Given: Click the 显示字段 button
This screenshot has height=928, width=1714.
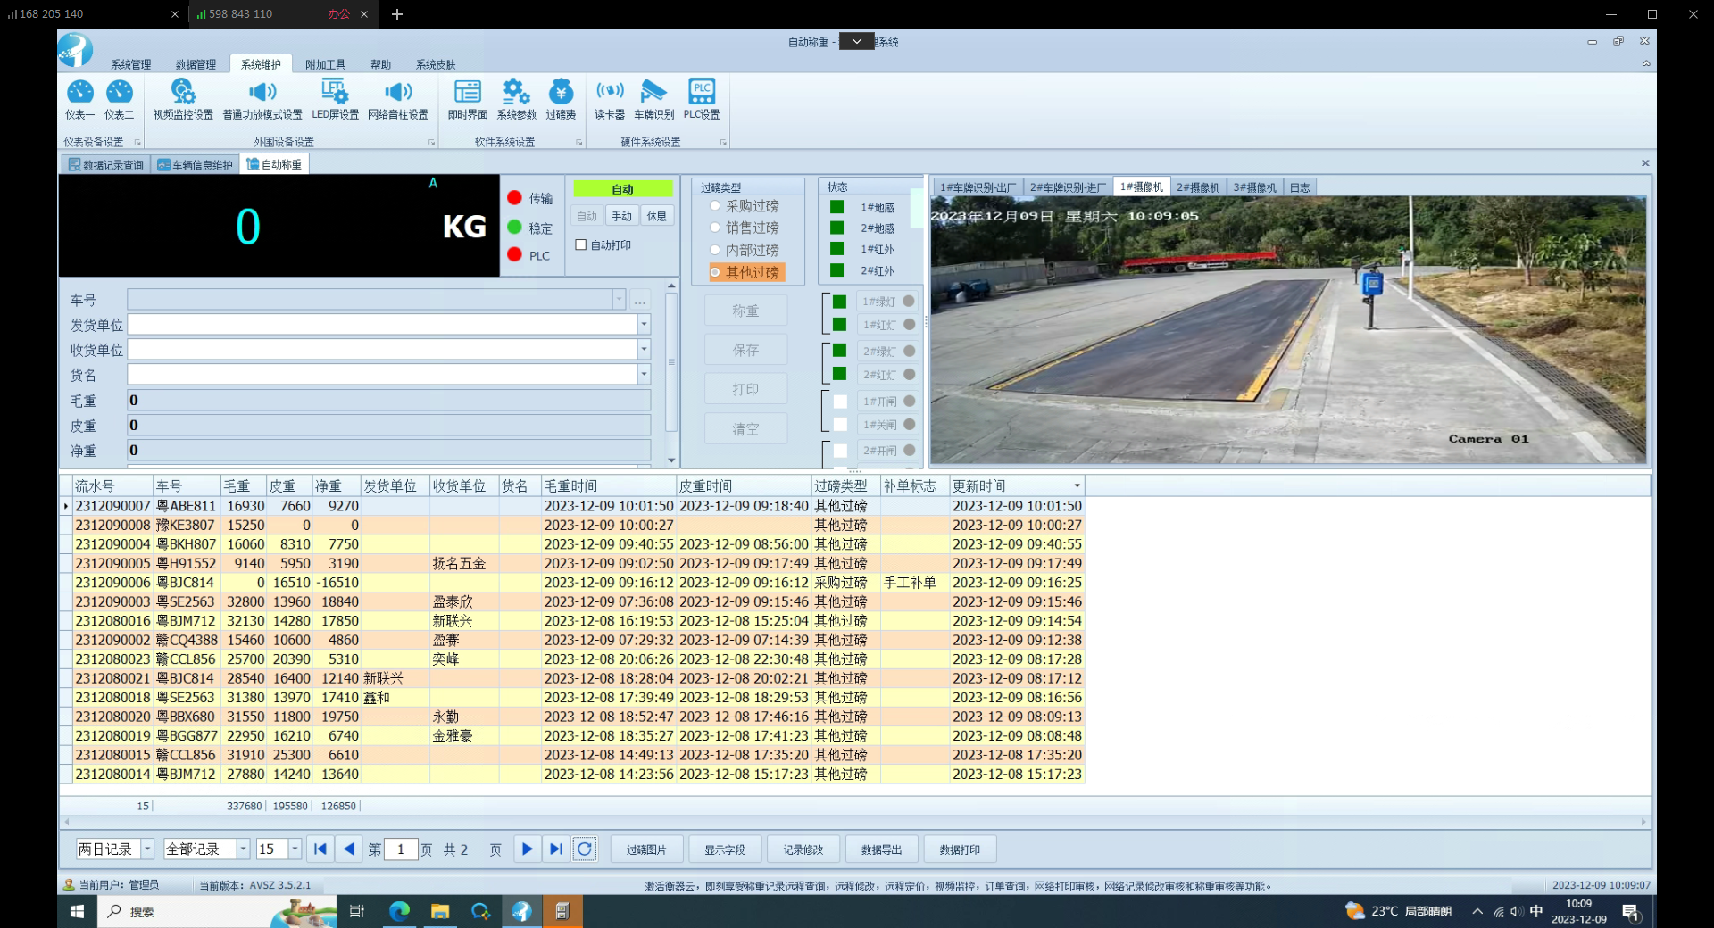Looking at the screenshot, I should point(724,849).
